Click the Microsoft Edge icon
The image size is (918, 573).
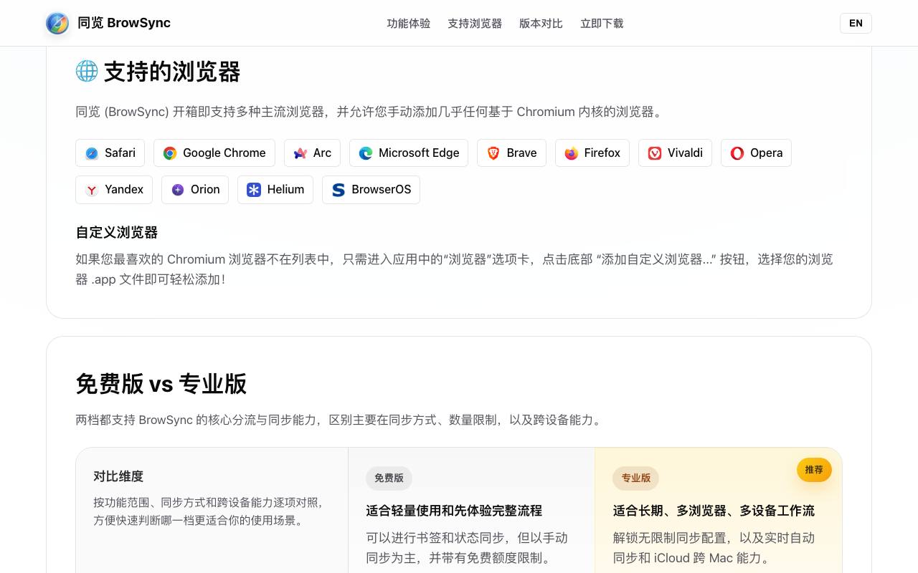366,153
